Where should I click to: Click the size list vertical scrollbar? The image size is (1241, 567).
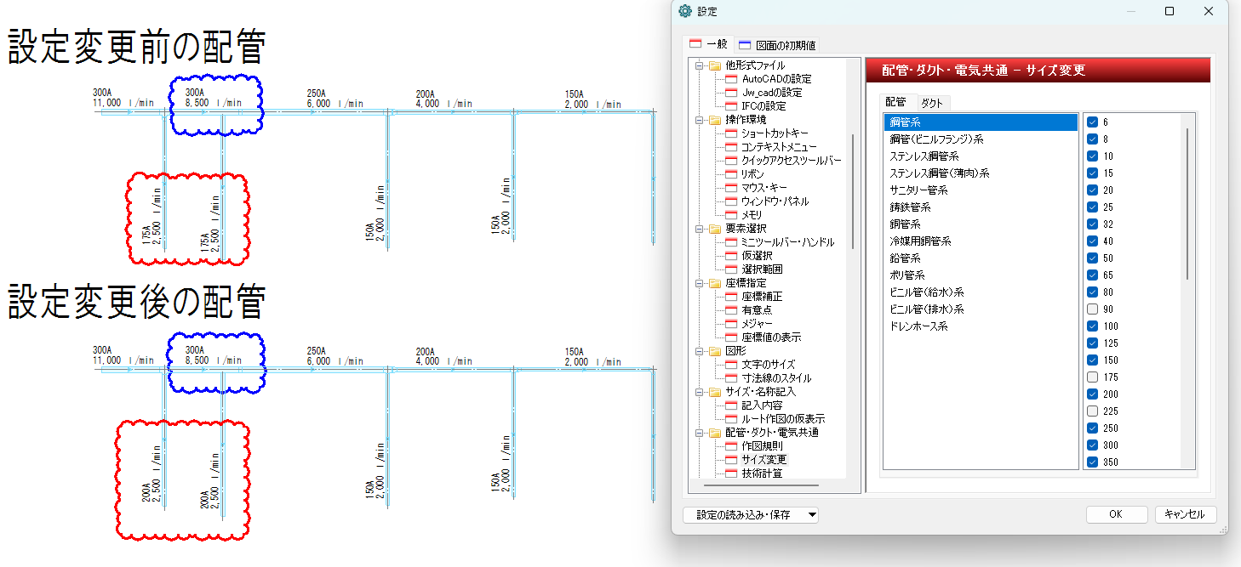[x=1188, y=204]
